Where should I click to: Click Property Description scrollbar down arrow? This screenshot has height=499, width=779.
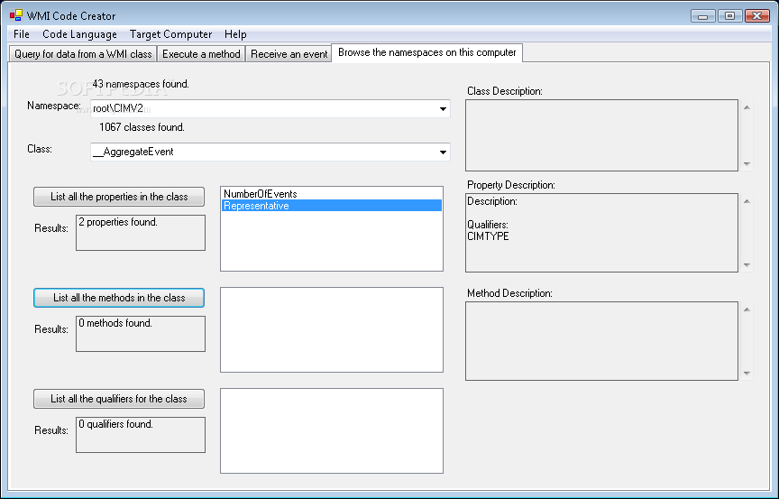tap(747, 265)
